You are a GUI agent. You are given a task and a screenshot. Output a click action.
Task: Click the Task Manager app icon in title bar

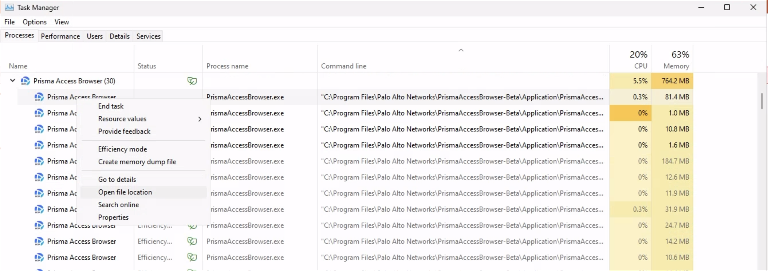pos(9,7)
